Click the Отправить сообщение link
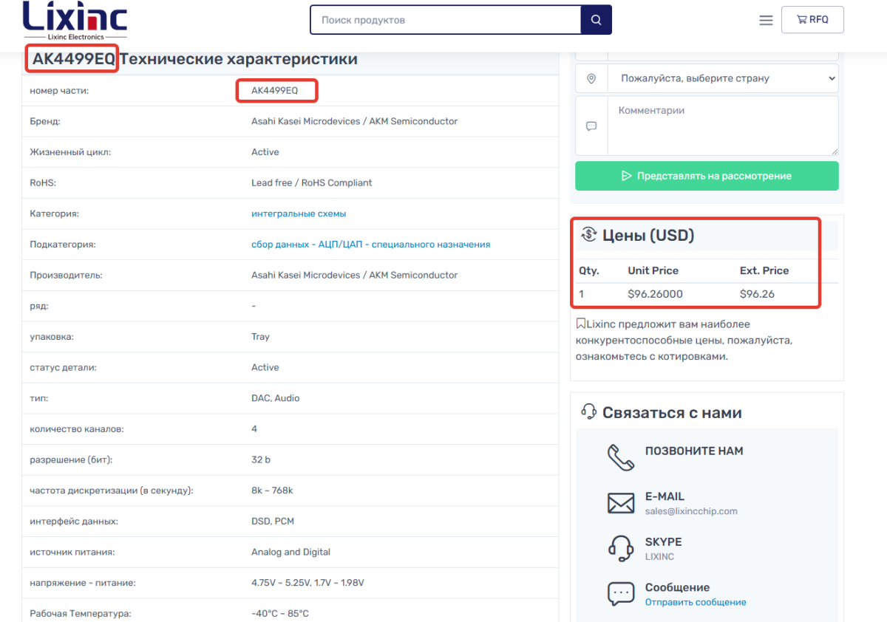887x622 pixels. [696, 602]
